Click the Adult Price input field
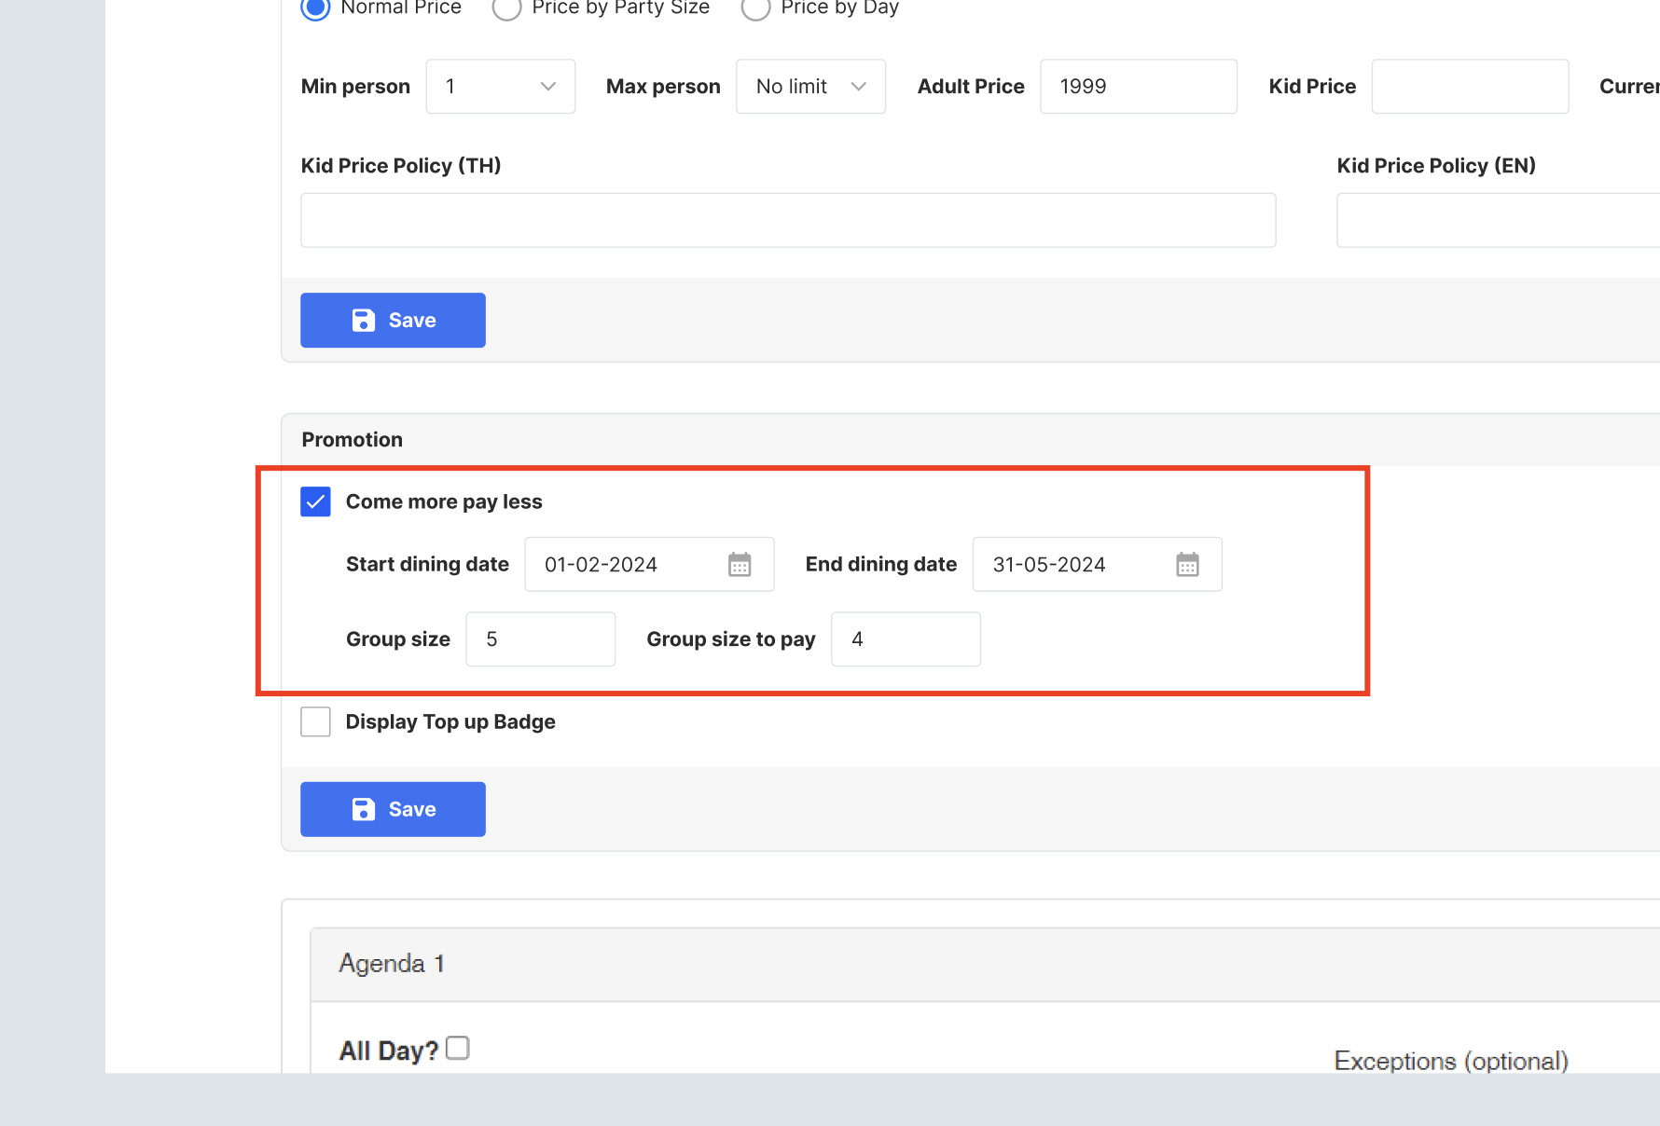Viewport: 1660px width, 1126px height. click(1138, 87)
